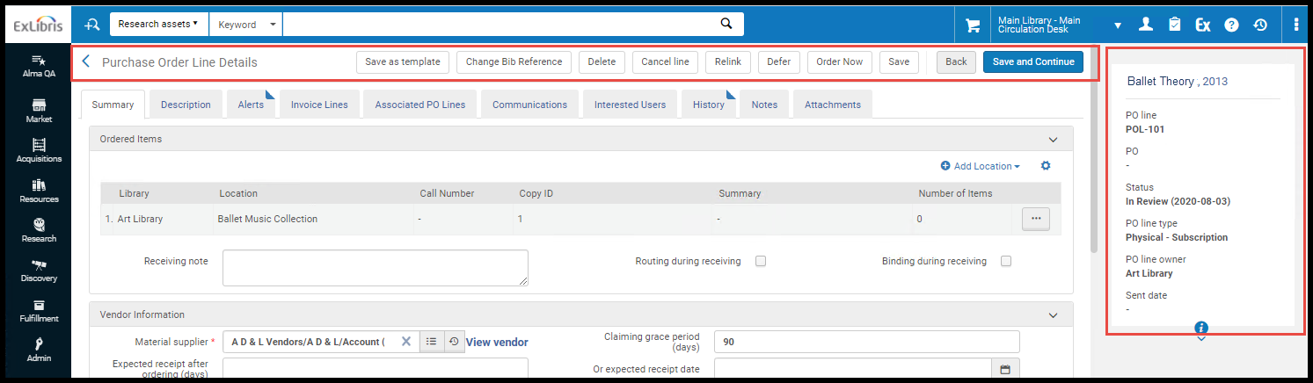Switch to the Attachments tab
This screenshot has width=1313, height=383.
(x=832, y=105)
